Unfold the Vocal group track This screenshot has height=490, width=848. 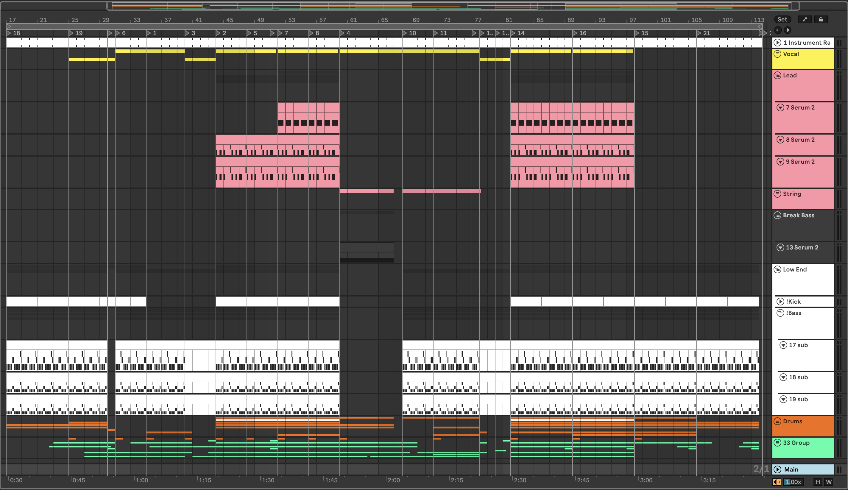point(777,54)
